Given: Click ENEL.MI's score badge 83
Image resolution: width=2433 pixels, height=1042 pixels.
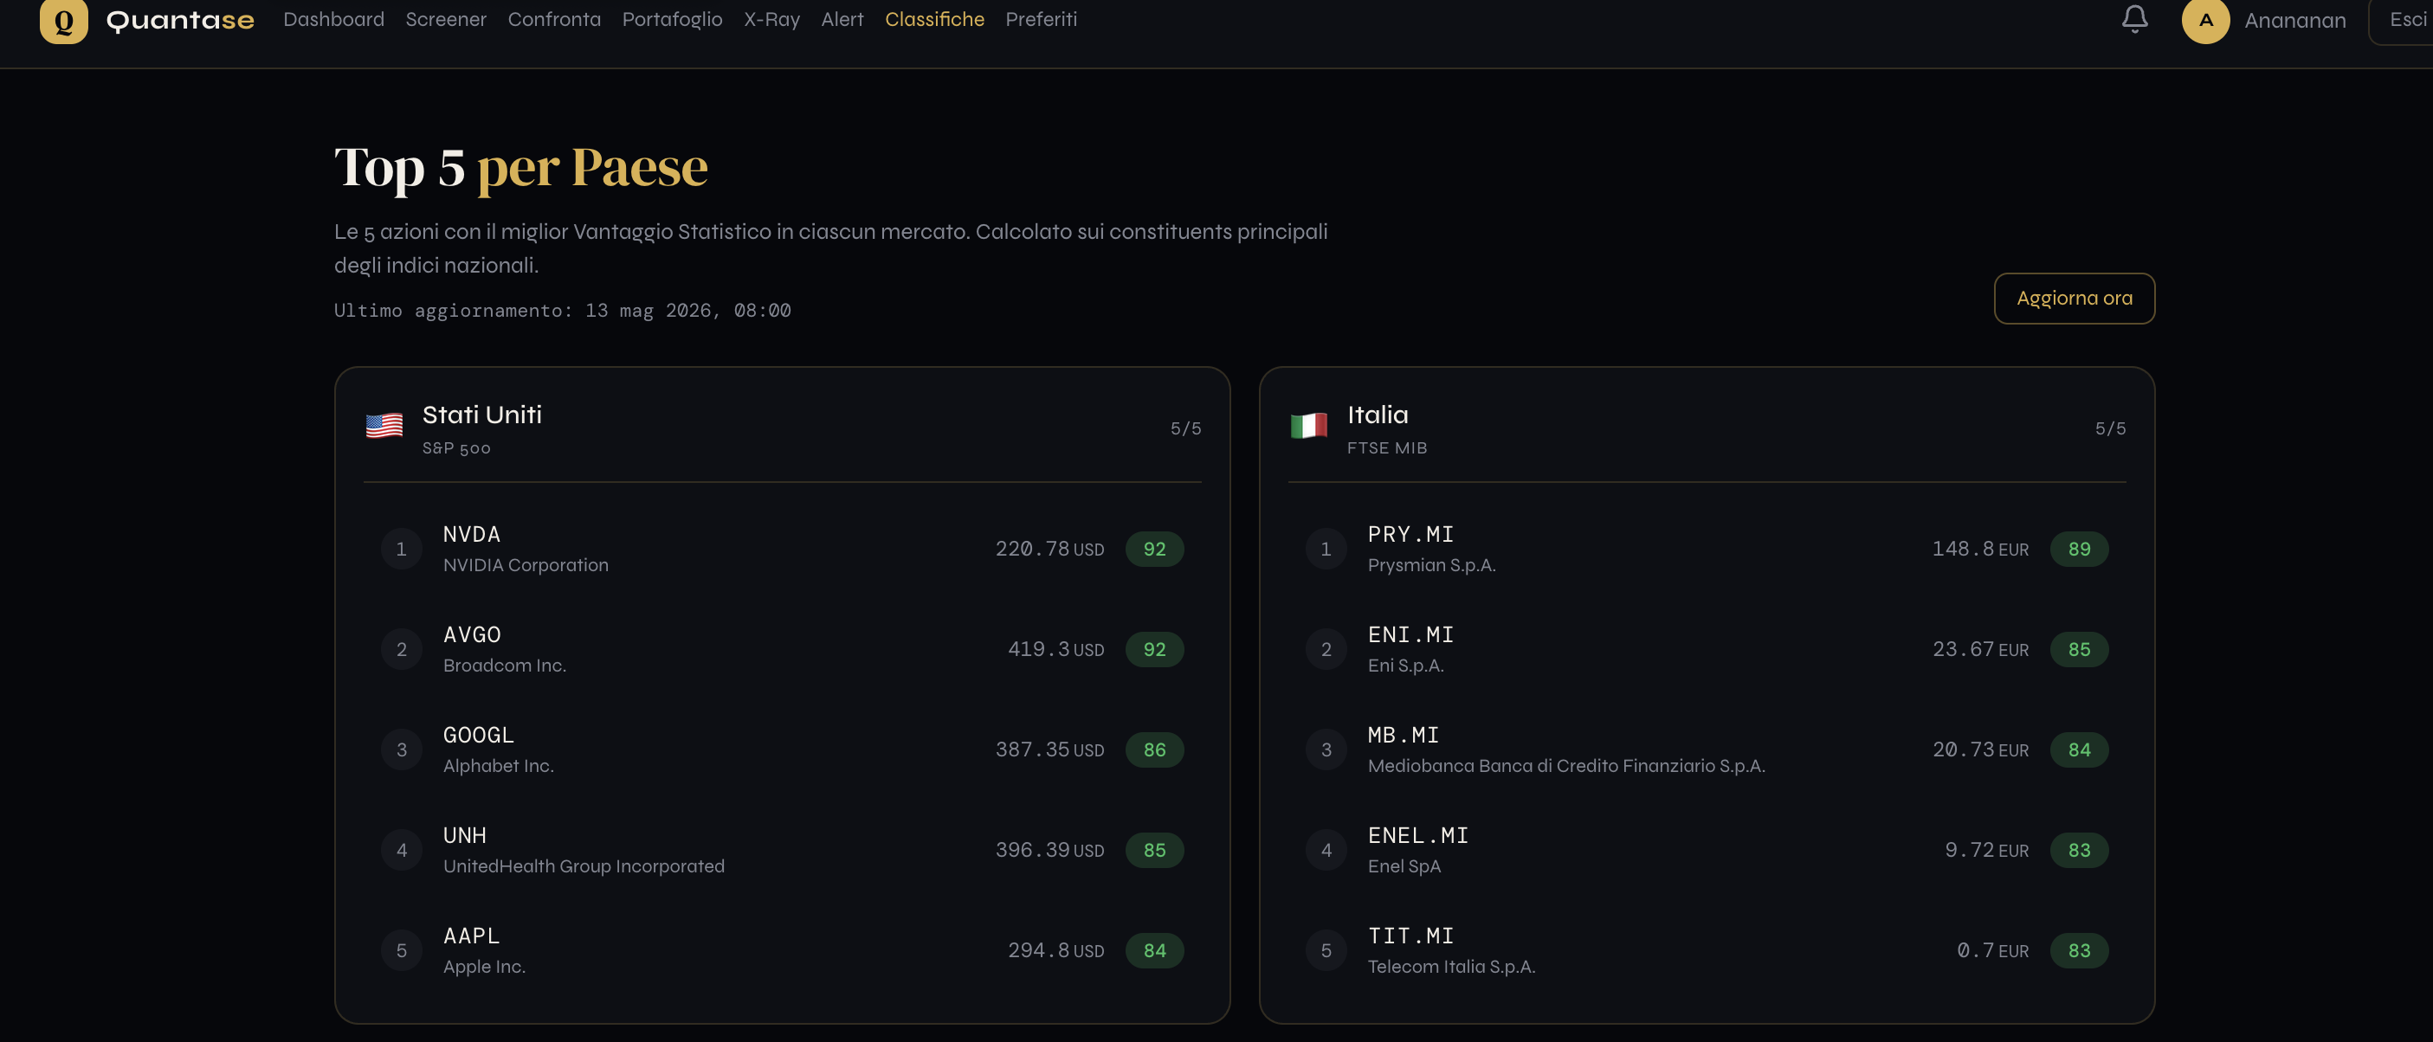Looking at the screenshot, I should coord(2079,851).
